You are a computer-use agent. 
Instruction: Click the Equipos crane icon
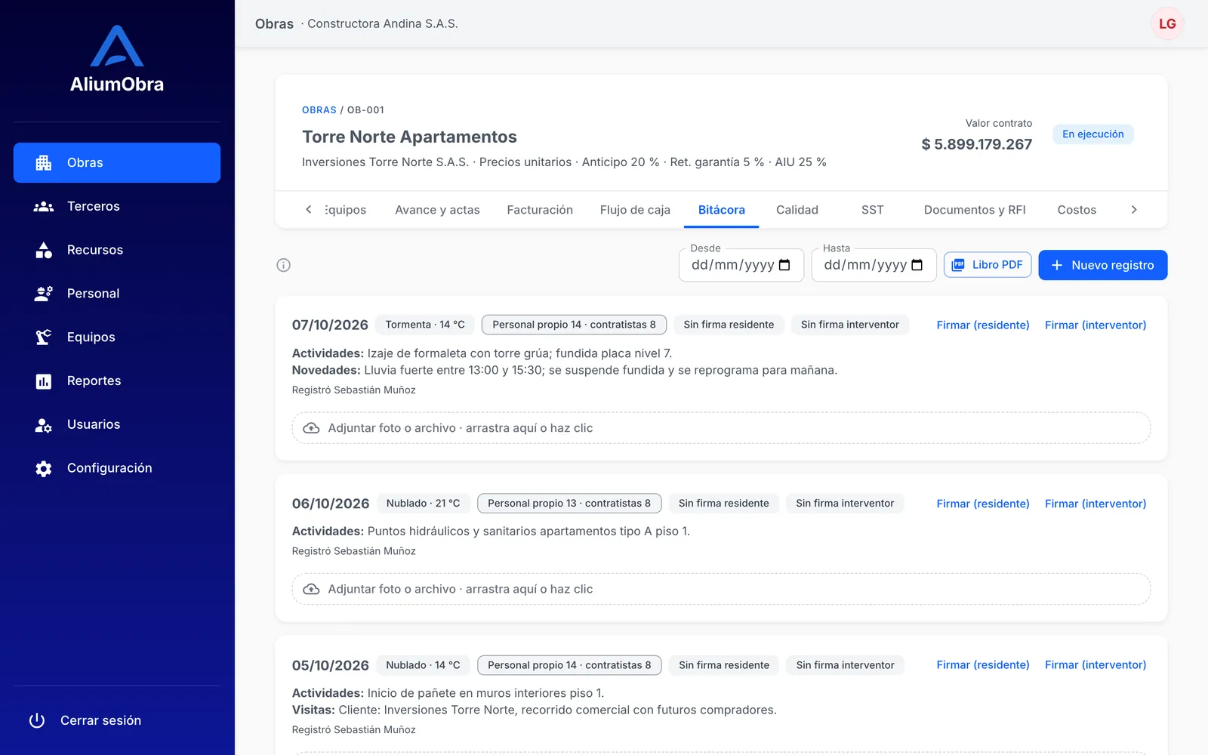click(x=44, y=337)
